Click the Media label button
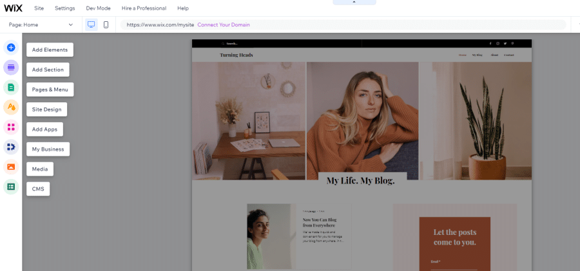The height and width of the screenshot is (271, 580). 40,169
